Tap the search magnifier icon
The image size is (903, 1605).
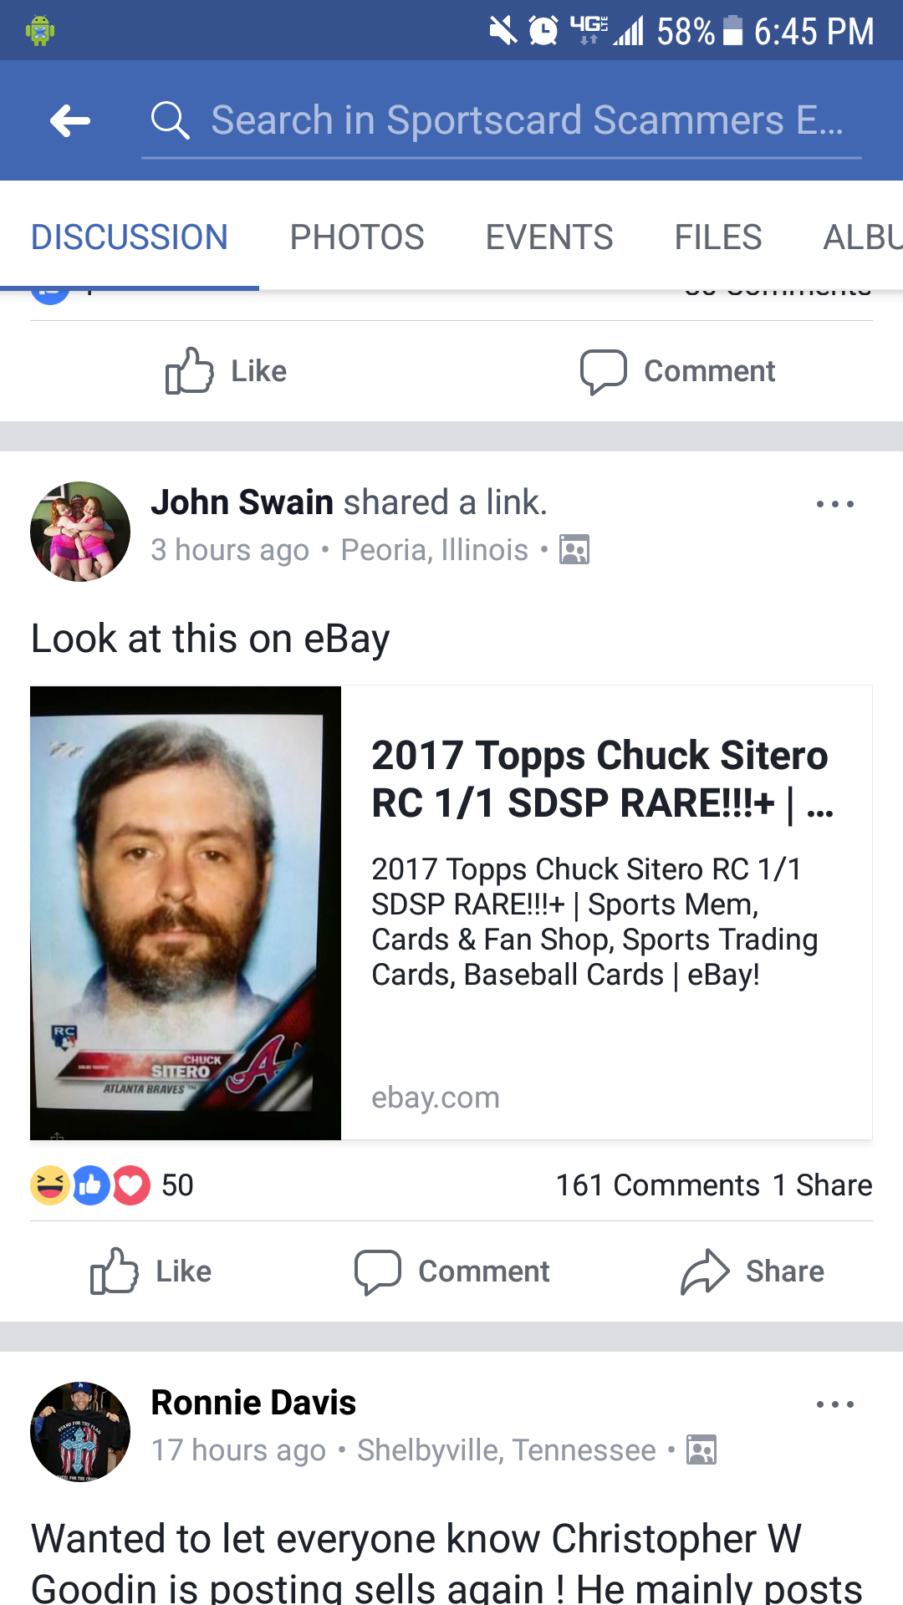pyautogui.click(x=171, y=121)
